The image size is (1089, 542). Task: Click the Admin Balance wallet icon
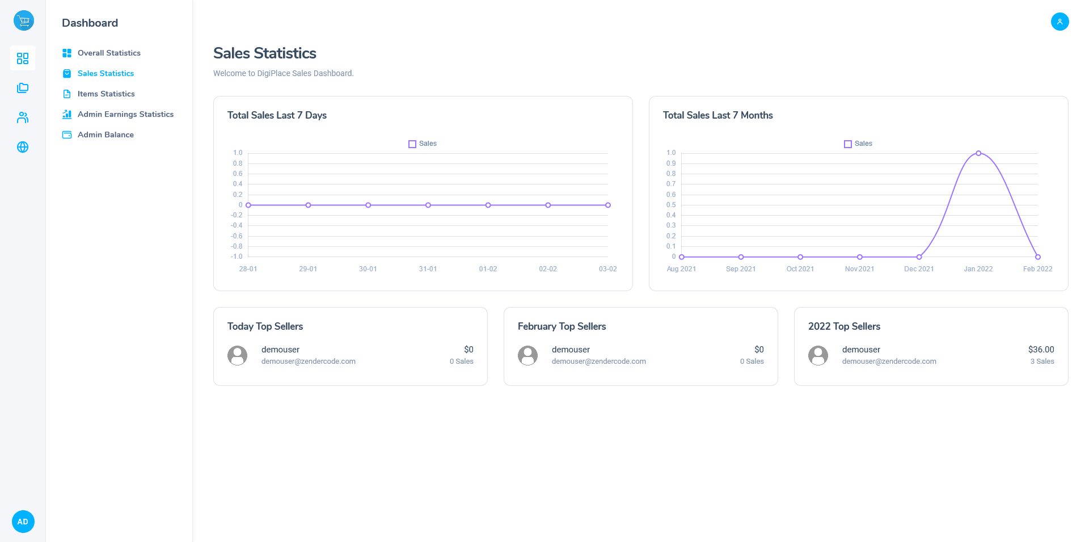pyautogui.click(x=67, y=135)
